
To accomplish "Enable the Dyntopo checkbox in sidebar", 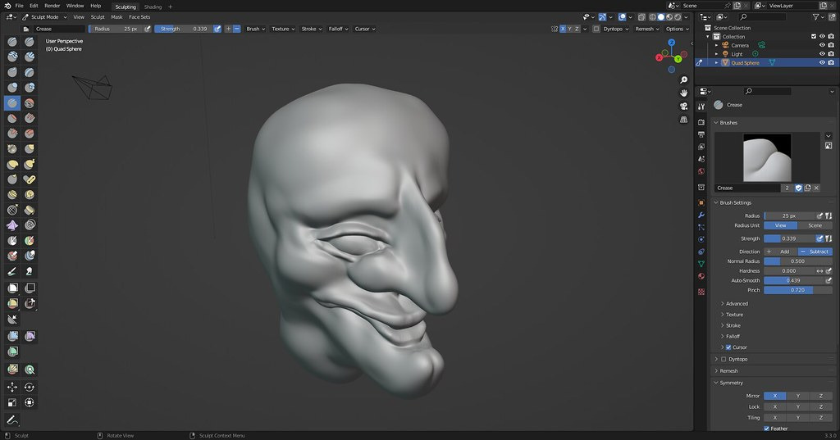I will coord(723,359).
